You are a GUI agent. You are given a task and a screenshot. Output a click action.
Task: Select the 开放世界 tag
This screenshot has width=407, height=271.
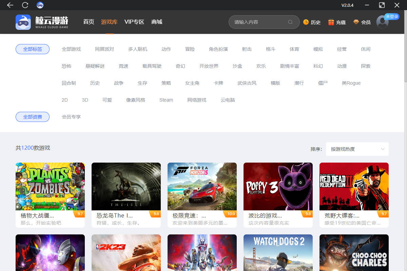point(209,66)
